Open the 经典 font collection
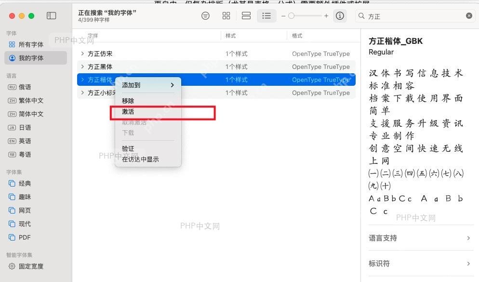Image resolution: width=479 pixels, height=282 pixels. pyautogui.click(x=20, y=183)
